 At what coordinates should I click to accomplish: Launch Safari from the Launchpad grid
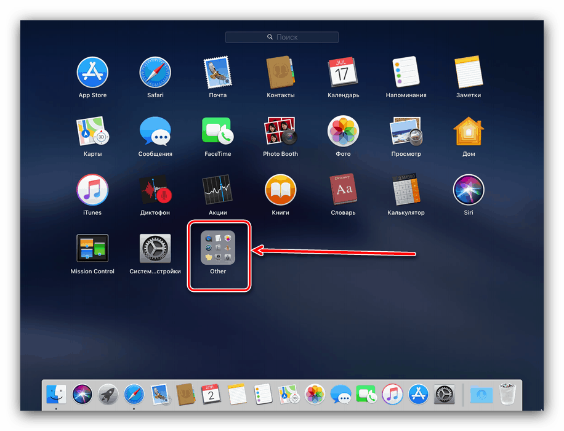pos(155,72)
